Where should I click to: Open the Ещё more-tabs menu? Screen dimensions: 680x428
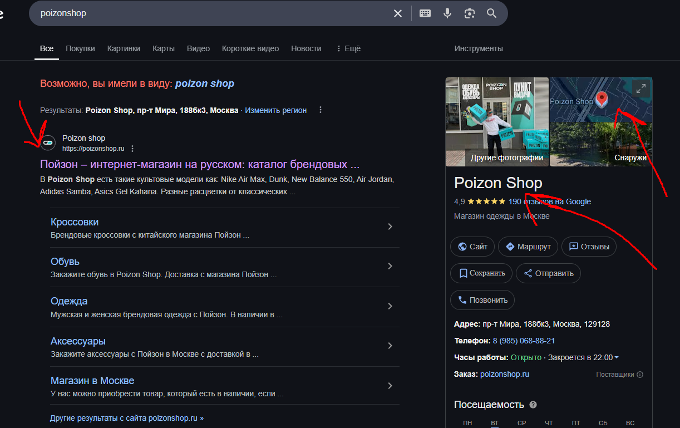pyautogui.click(x=348, y=48)
